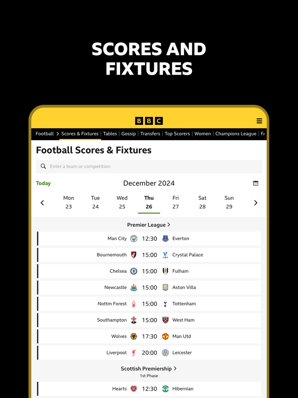Viewport: 298px width, 398px height.
Task: Jump to Today link
Action: 44,183
